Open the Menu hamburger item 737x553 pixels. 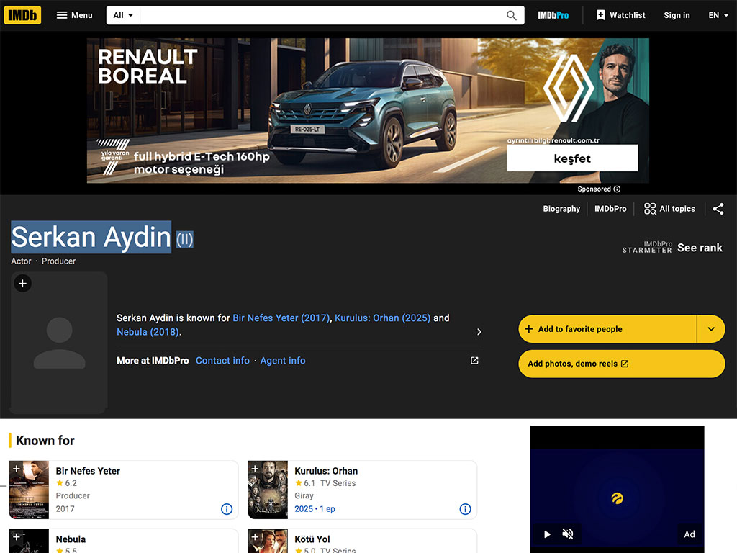(74, 16)
